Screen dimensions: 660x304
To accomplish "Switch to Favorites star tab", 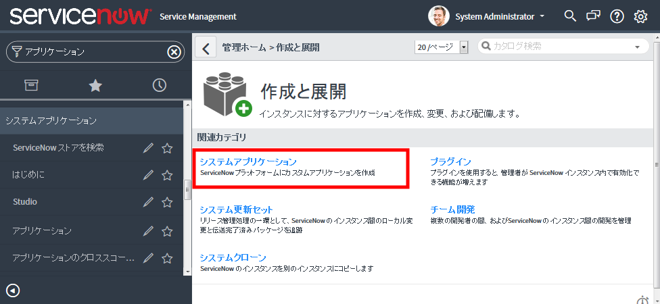I will [95, 85].
